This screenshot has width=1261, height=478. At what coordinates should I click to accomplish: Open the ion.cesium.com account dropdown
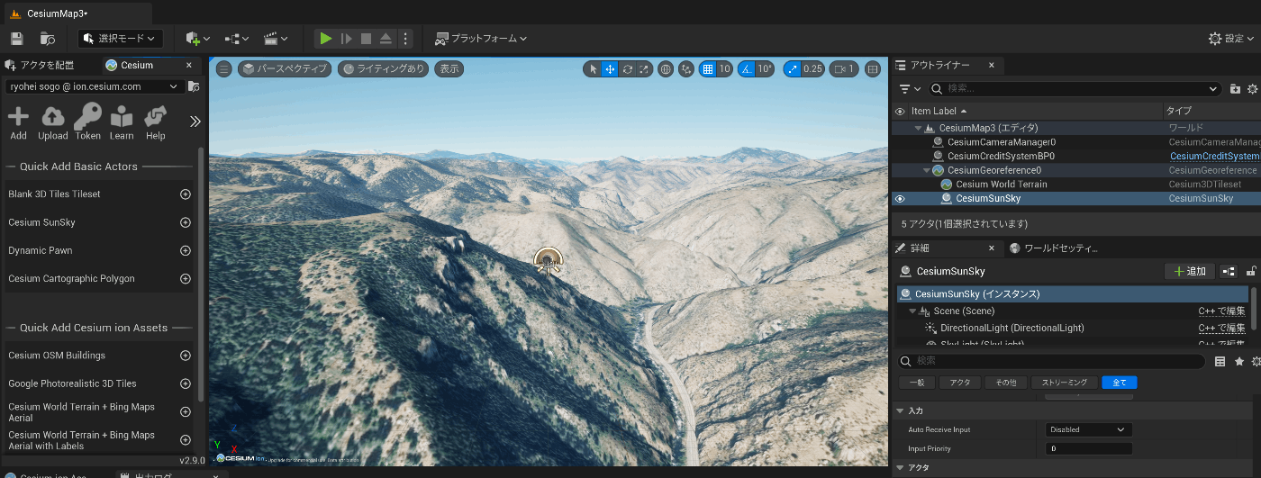95,86
